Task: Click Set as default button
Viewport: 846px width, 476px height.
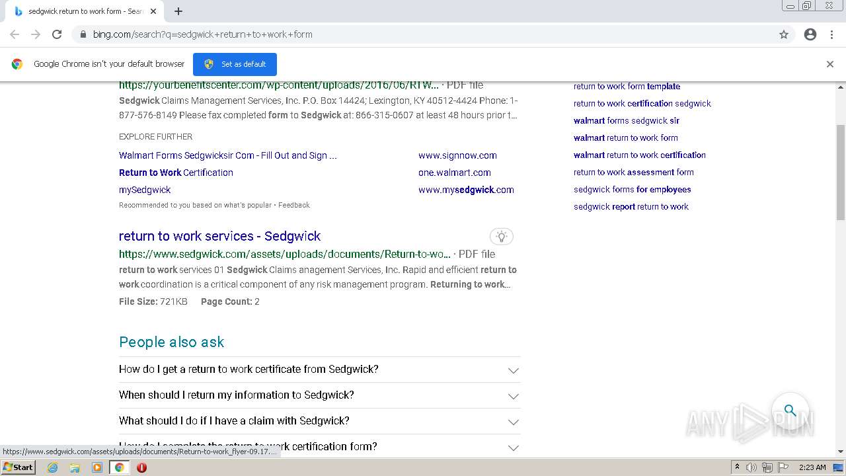Action: tap(235, 64)
